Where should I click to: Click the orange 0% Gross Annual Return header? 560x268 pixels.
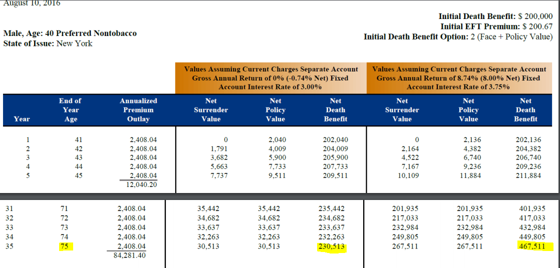tap(270, 78)
